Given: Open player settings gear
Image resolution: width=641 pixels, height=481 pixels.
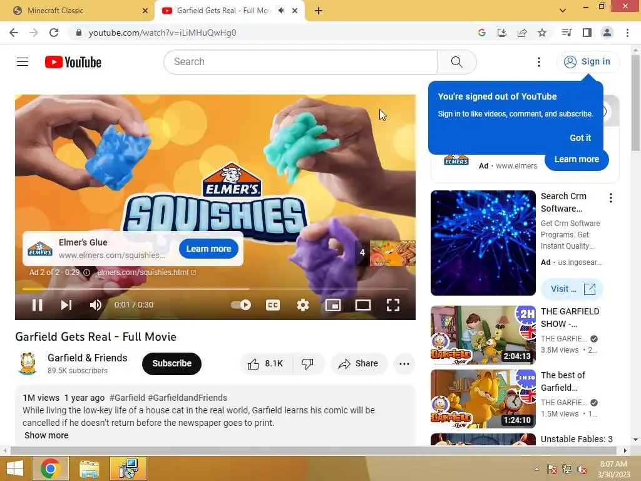Looking at the screenshot, I should pyautogui.click(x=303, y=305).
